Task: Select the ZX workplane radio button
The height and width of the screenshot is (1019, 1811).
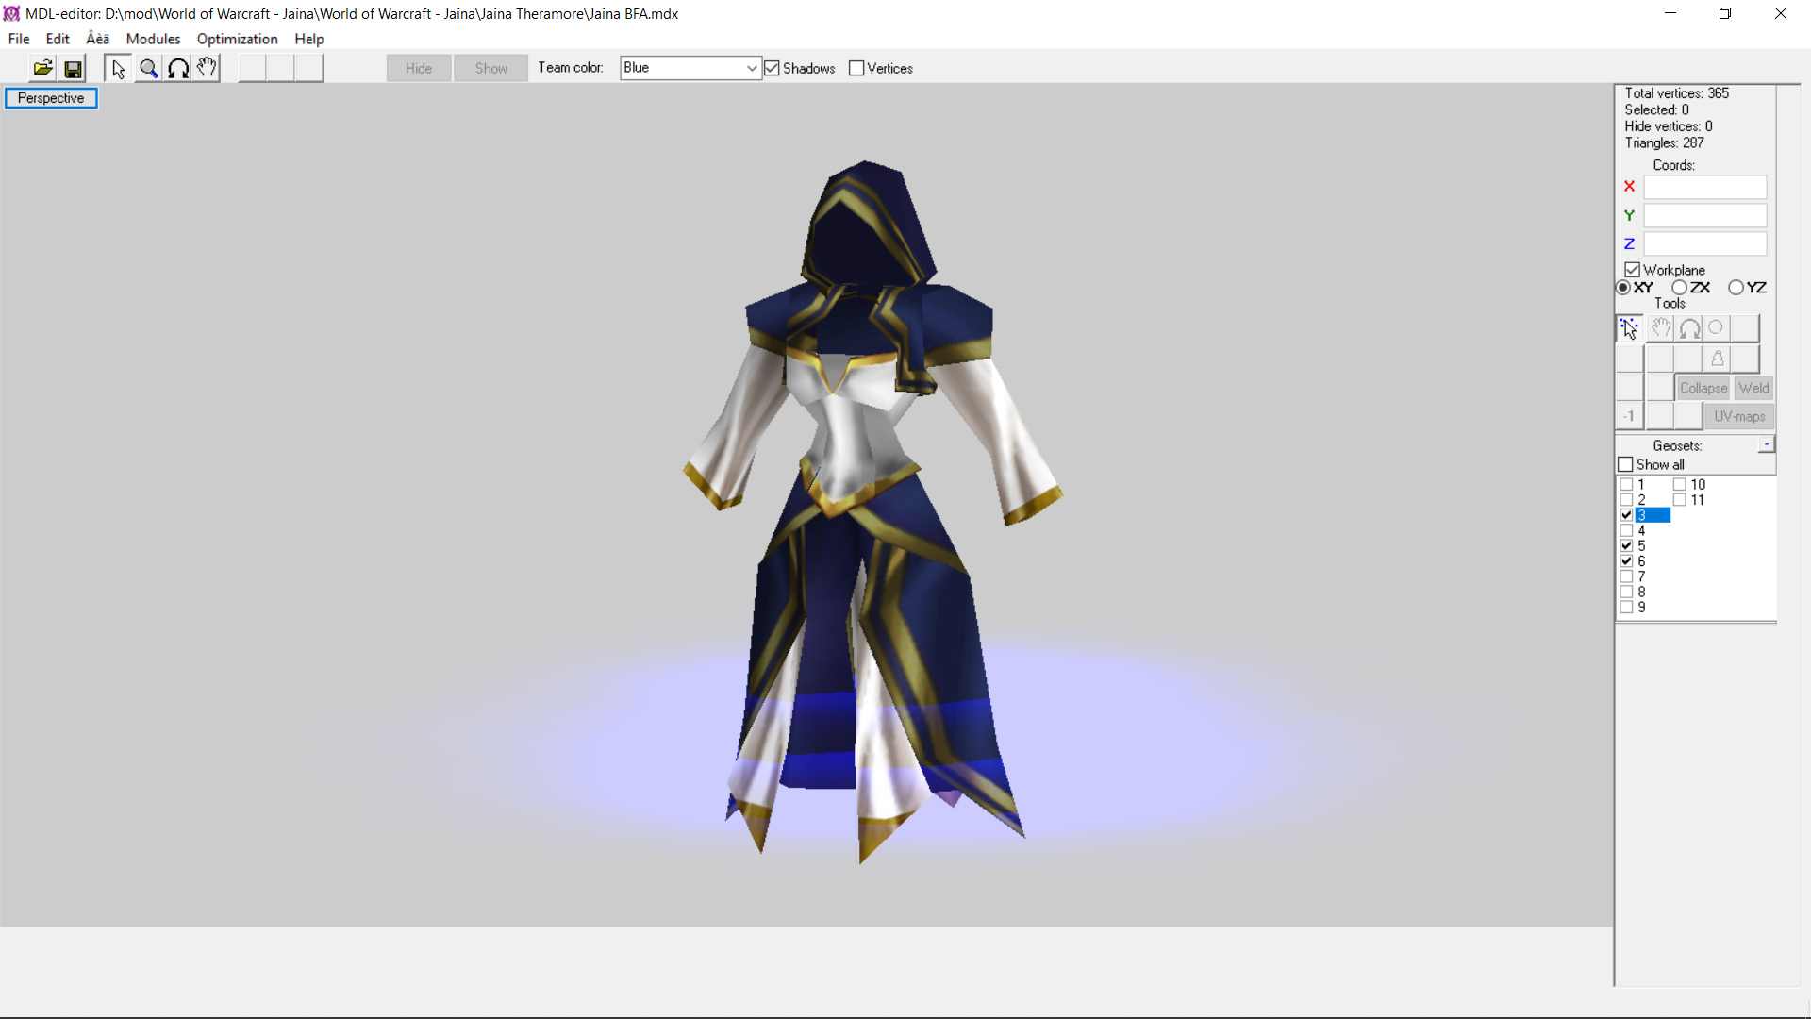Action: (x=1679, y=288)
